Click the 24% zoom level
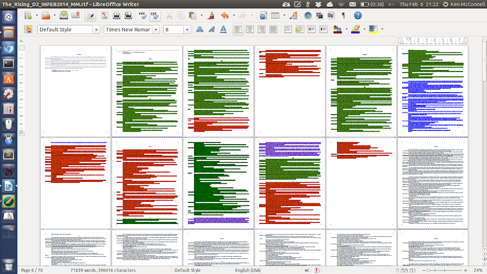Image resolution: width=487 pixels, height=274 pixels. click(x=478, y=270)
